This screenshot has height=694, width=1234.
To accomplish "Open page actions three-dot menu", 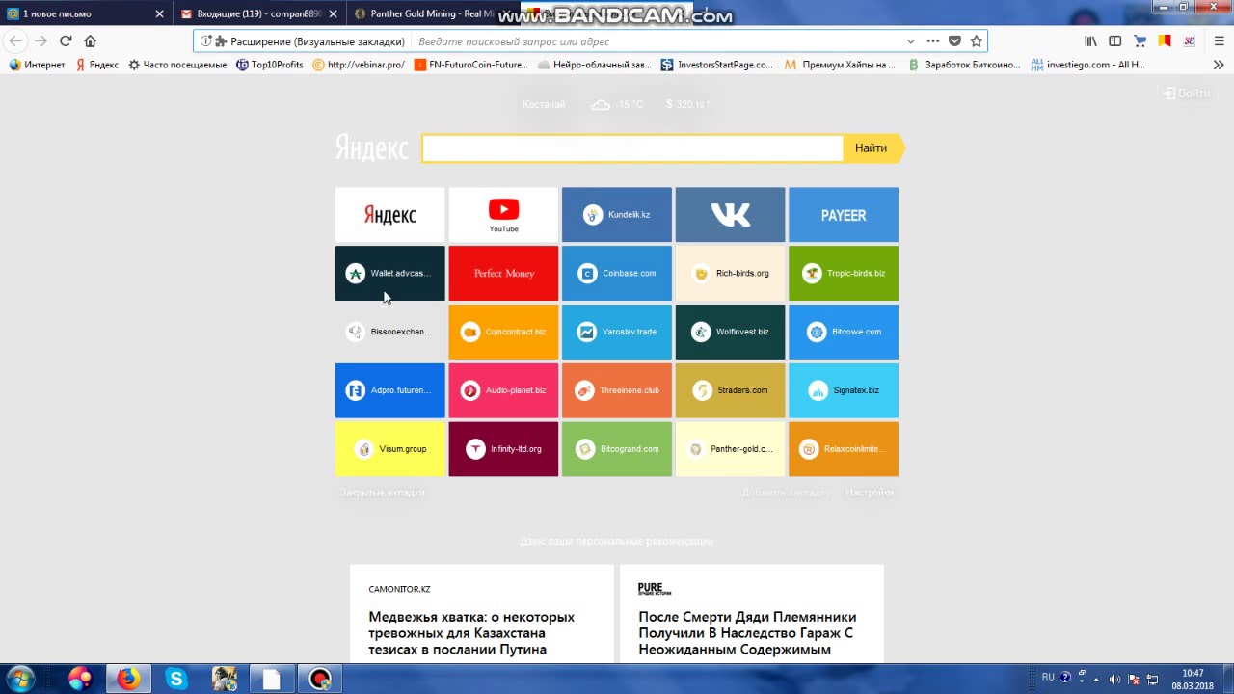I will (x=932, y=41).
